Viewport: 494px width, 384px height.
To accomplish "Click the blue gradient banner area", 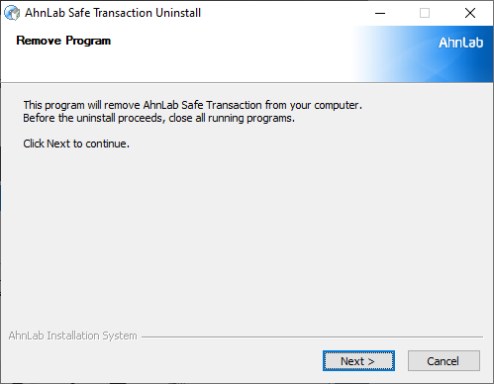I will tap(424, 54).
